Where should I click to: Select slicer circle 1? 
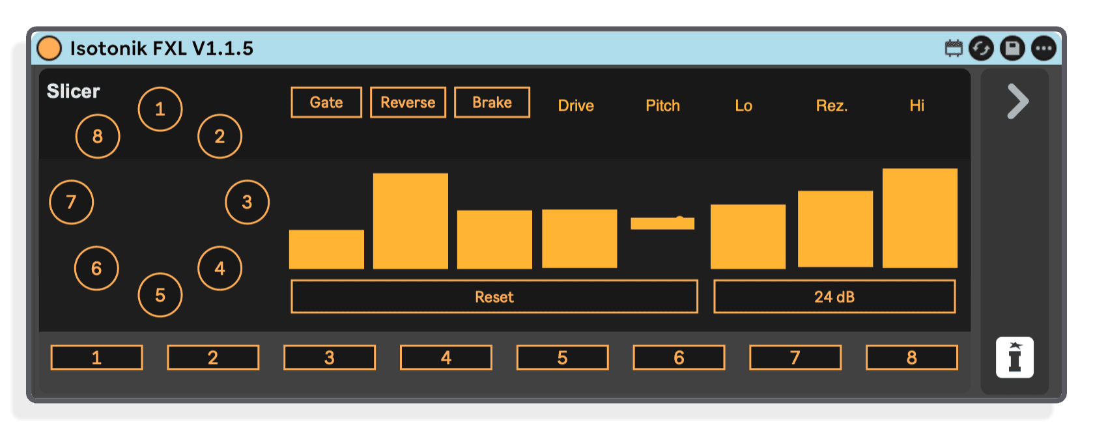(x=160, y=109)
